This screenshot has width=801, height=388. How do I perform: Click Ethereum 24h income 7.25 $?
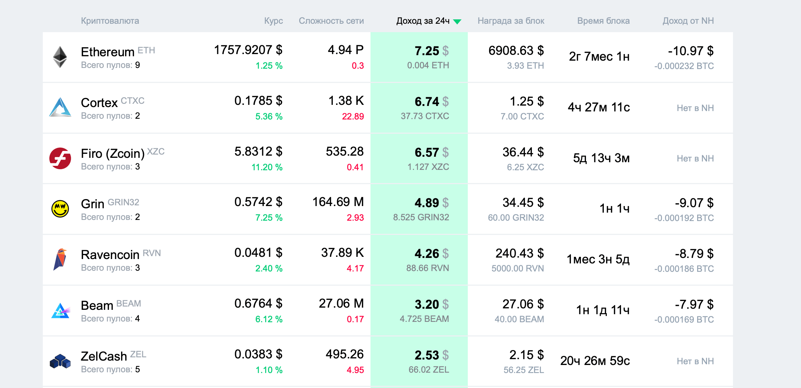pos(432,51)
